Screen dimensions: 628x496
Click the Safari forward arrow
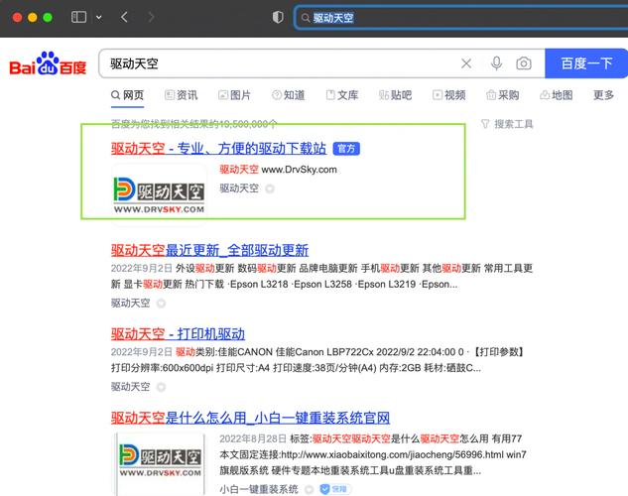[151, 17]
